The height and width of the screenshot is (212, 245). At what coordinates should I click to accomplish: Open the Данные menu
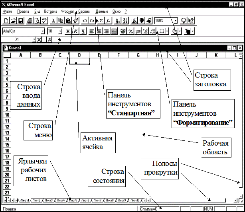click(x=102, y=12)
